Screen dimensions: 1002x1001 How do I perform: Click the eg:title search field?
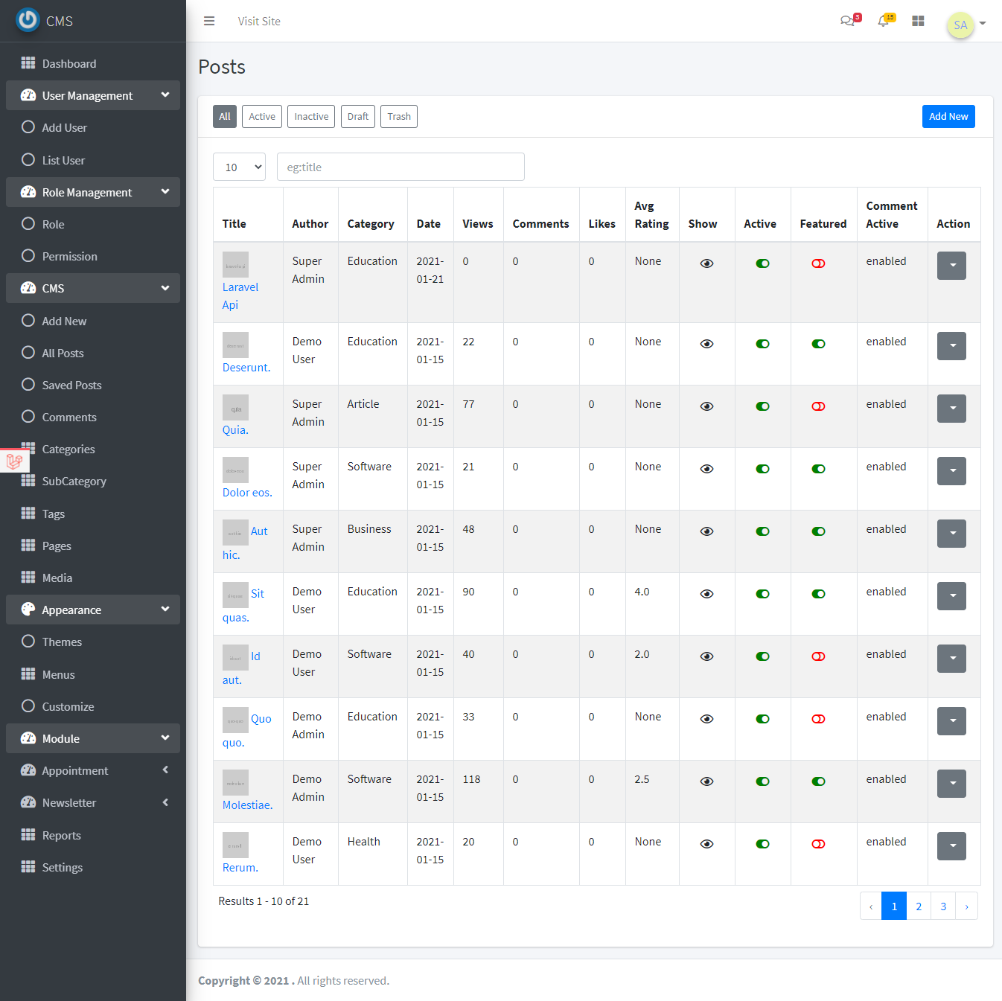click(x=401, y=167)
